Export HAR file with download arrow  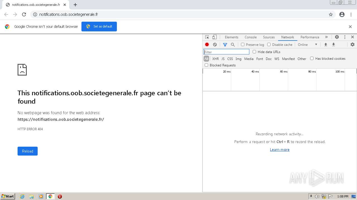click(x=334, y=44)
